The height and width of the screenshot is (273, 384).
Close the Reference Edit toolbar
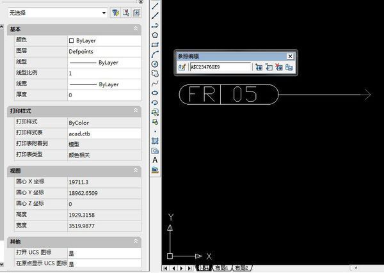tap(290, 56)
